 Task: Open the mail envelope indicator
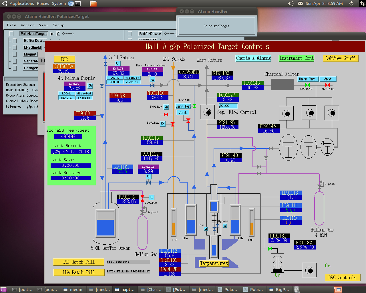click(301, 3)
